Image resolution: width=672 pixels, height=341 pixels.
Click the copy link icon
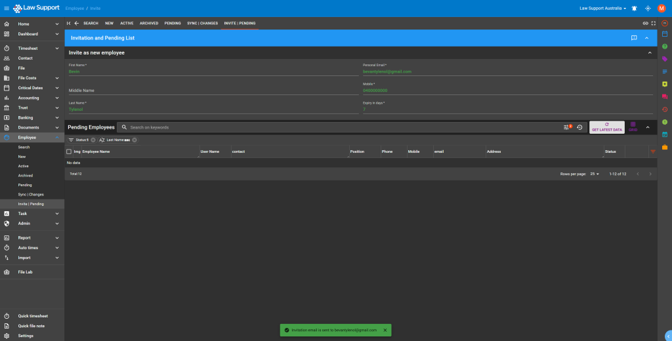coord(645,23)
